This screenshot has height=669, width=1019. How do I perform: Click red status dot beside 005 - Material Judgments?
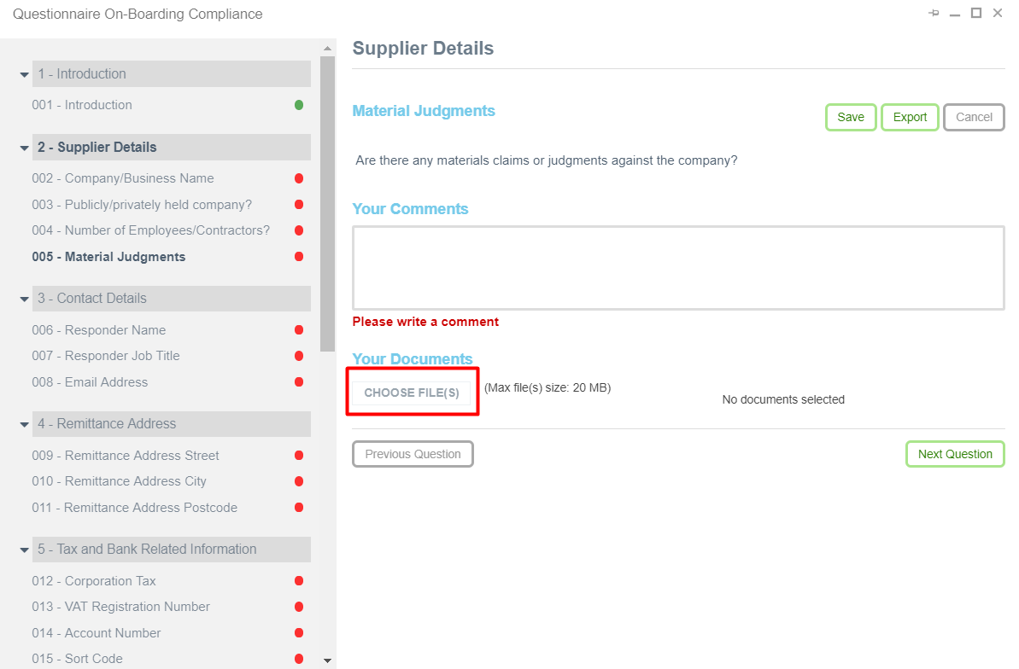[298, 256]
